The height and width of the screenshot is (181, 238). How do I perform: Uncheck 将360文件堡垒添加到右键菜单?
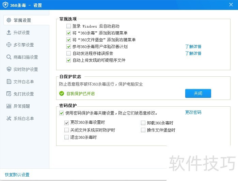pos(68,40)
